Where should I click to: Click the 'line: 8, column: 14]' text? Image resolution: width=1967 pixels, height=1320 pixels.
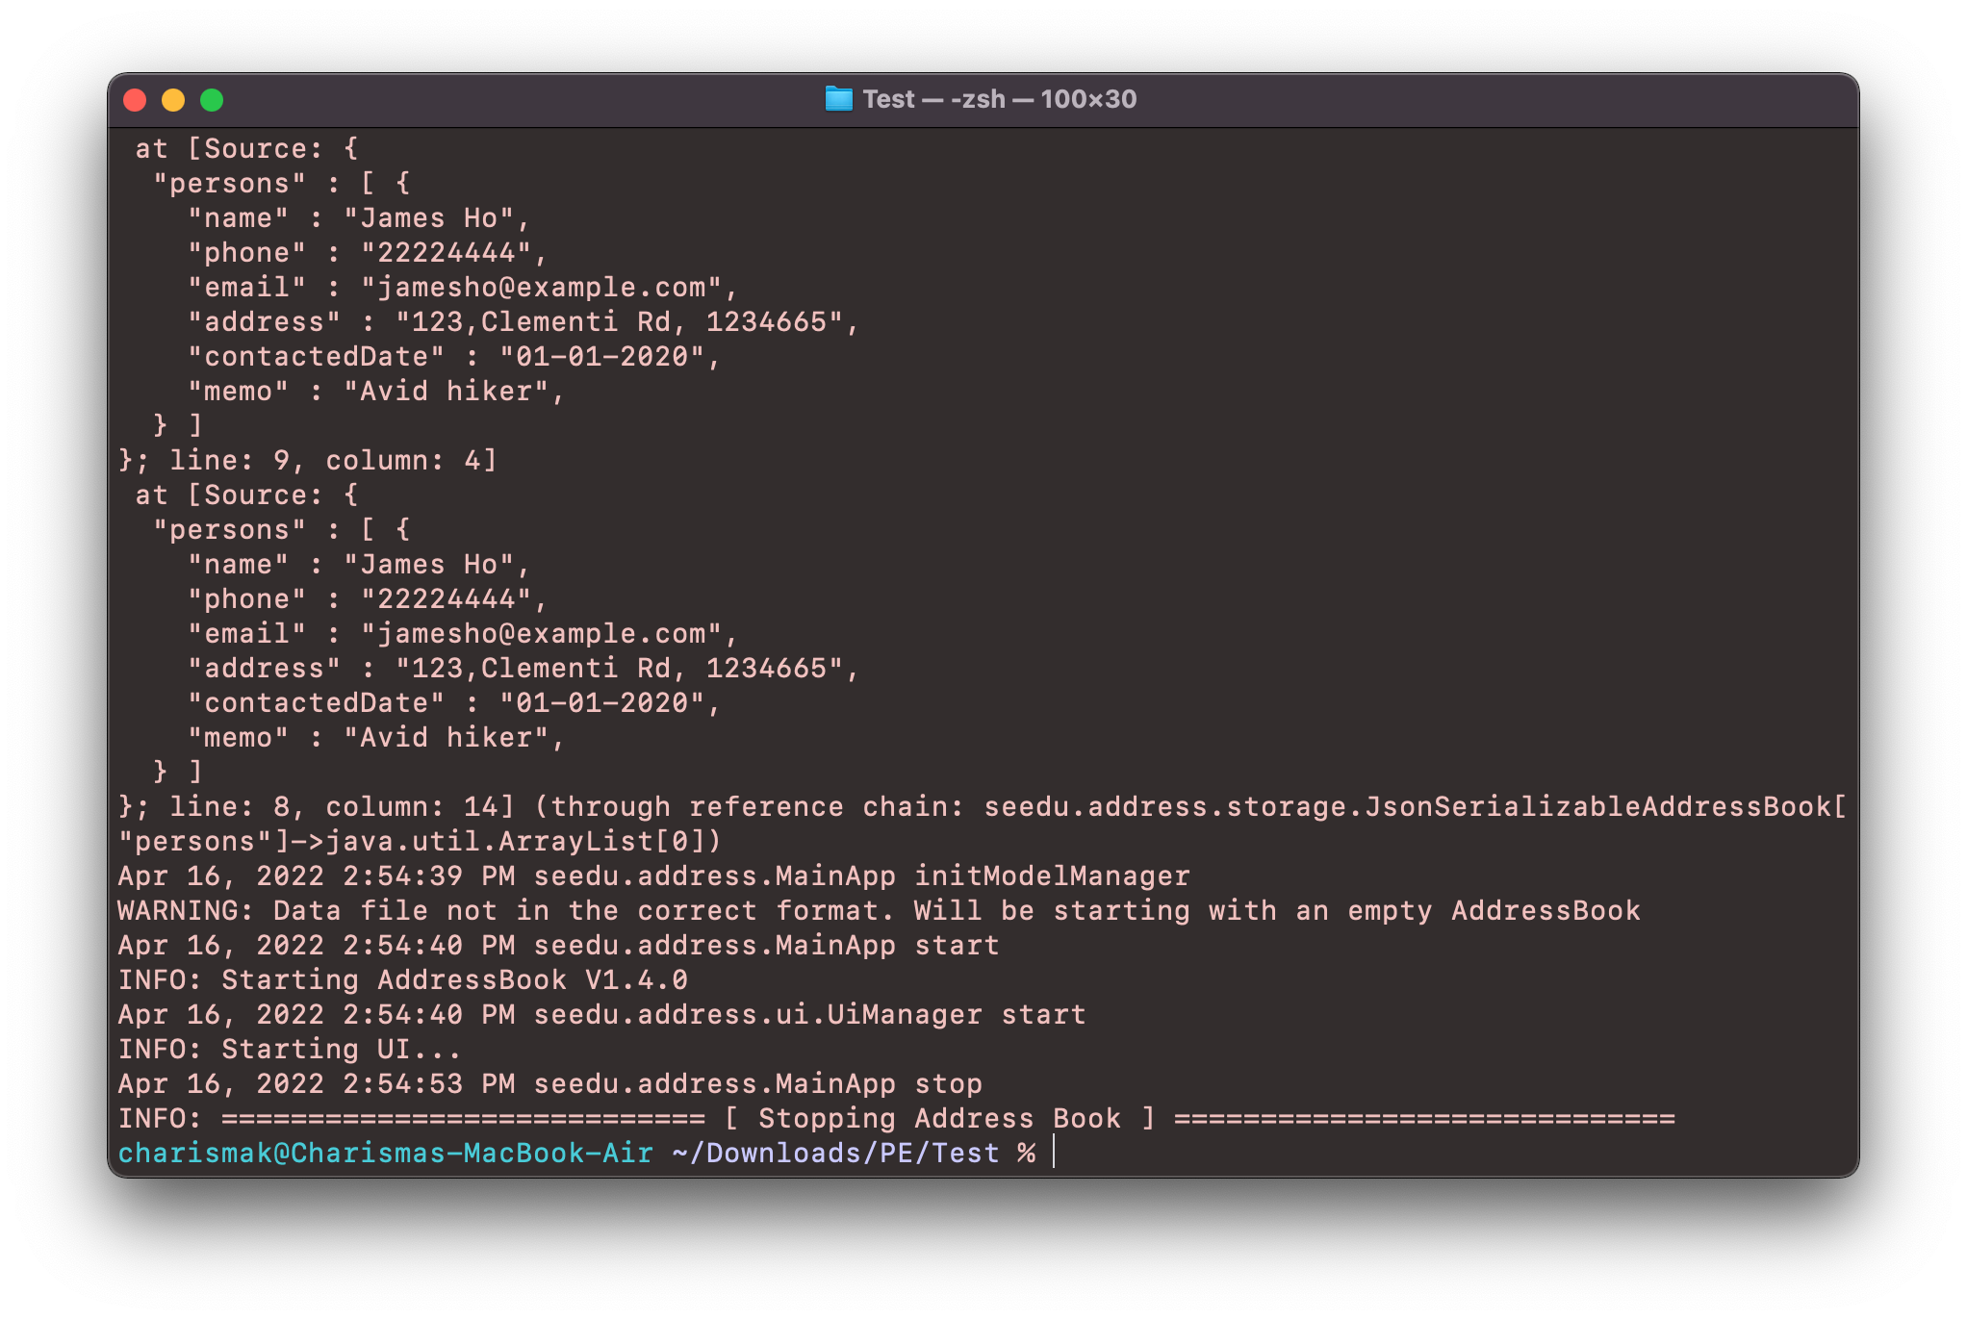(x=342, y=806)
